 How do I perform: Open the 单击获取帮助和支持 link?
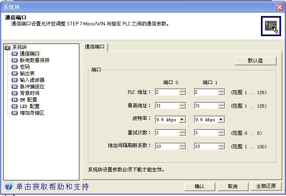point(53,187)
